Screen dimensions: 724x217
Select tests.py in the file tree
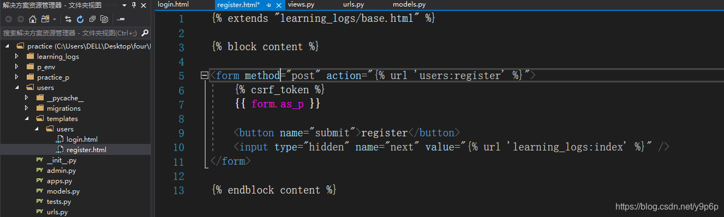(x=59, y=201)
